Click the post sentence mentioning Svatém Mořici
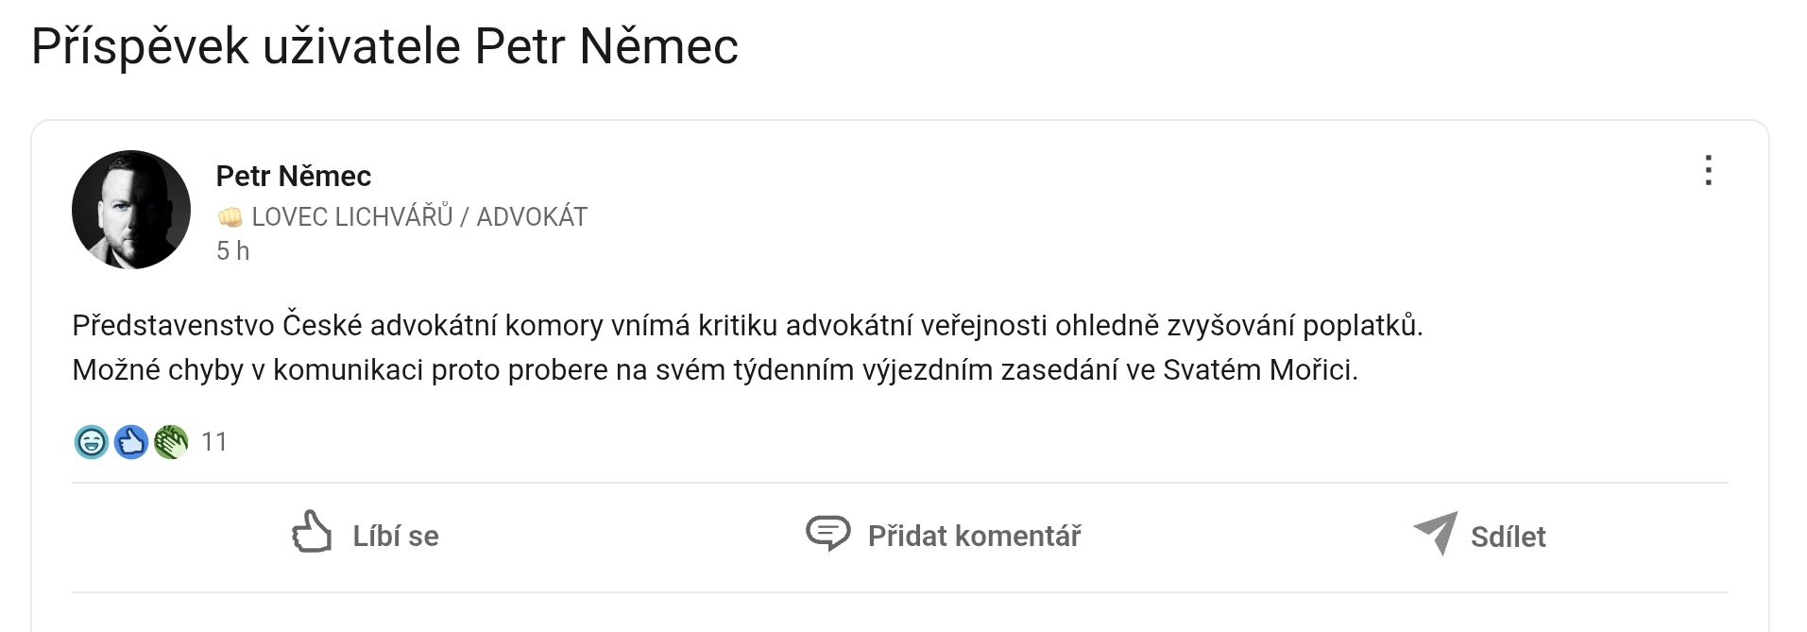 (714, 369)
